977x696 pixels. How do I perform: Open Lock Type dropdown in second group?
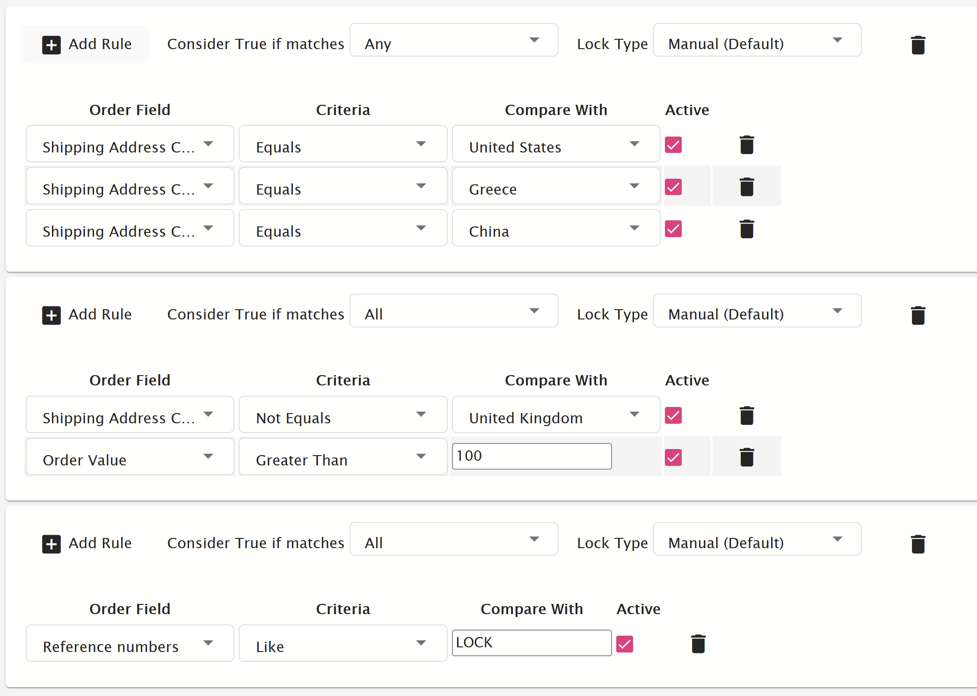757,311
